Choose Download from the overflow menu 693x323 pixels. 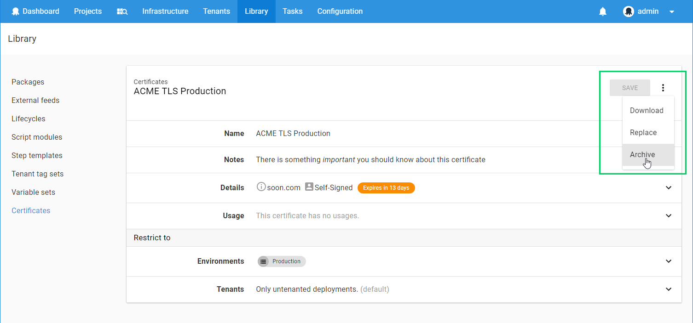pyautogui.click(x=647, y=111)
